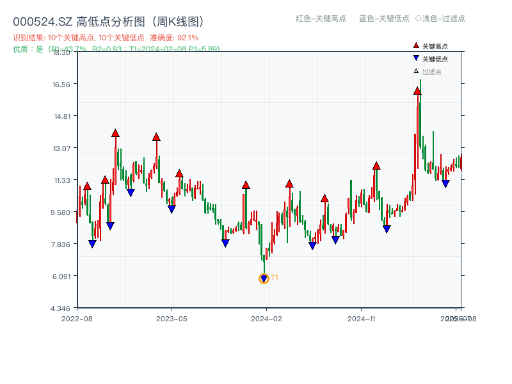Click the 2022-08 x-axis date label

77,319
